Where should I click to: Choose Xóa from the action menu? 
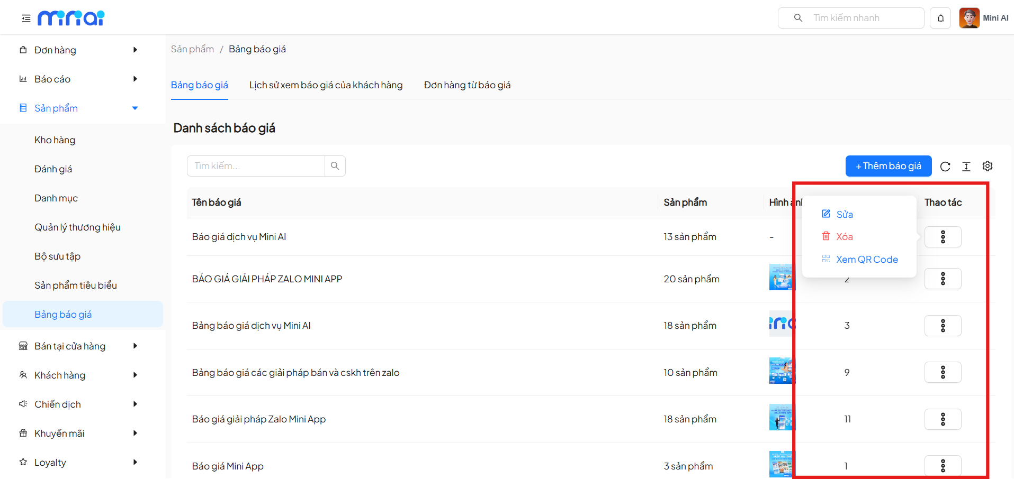(844, 237)
